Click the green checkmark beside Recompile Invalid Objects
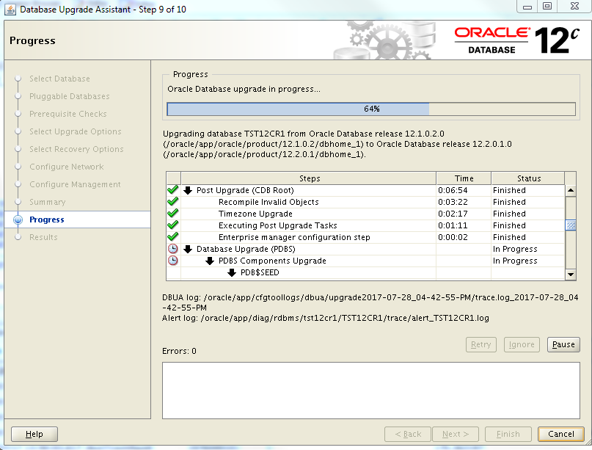 point(172,202)
